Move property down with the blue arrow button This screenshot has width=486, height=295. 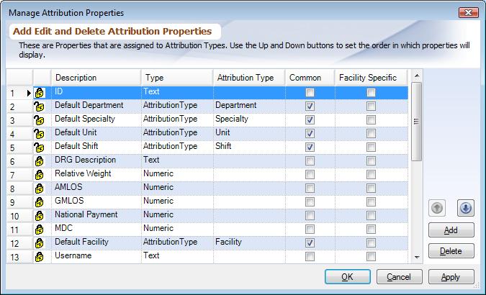[x=466, y=208]
